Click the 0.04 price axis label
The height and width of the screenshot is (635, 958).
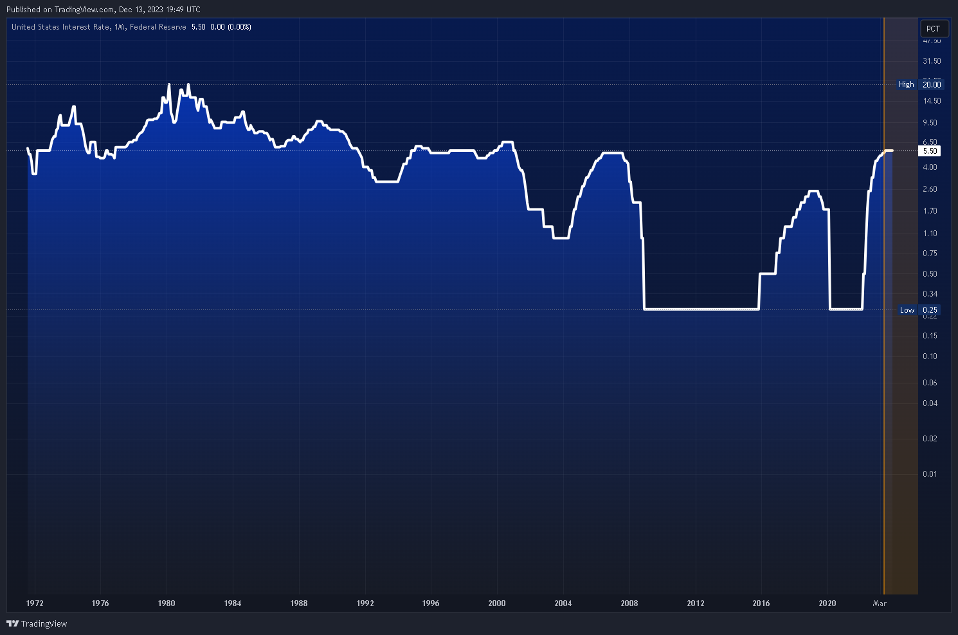(930, 403)
